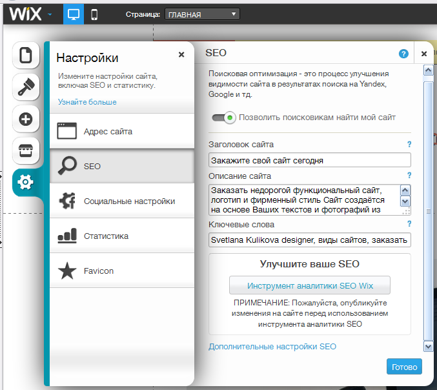Show help for Ключевые слова
The width and height of the screenshot is (437, 390).
click(409, 224)
